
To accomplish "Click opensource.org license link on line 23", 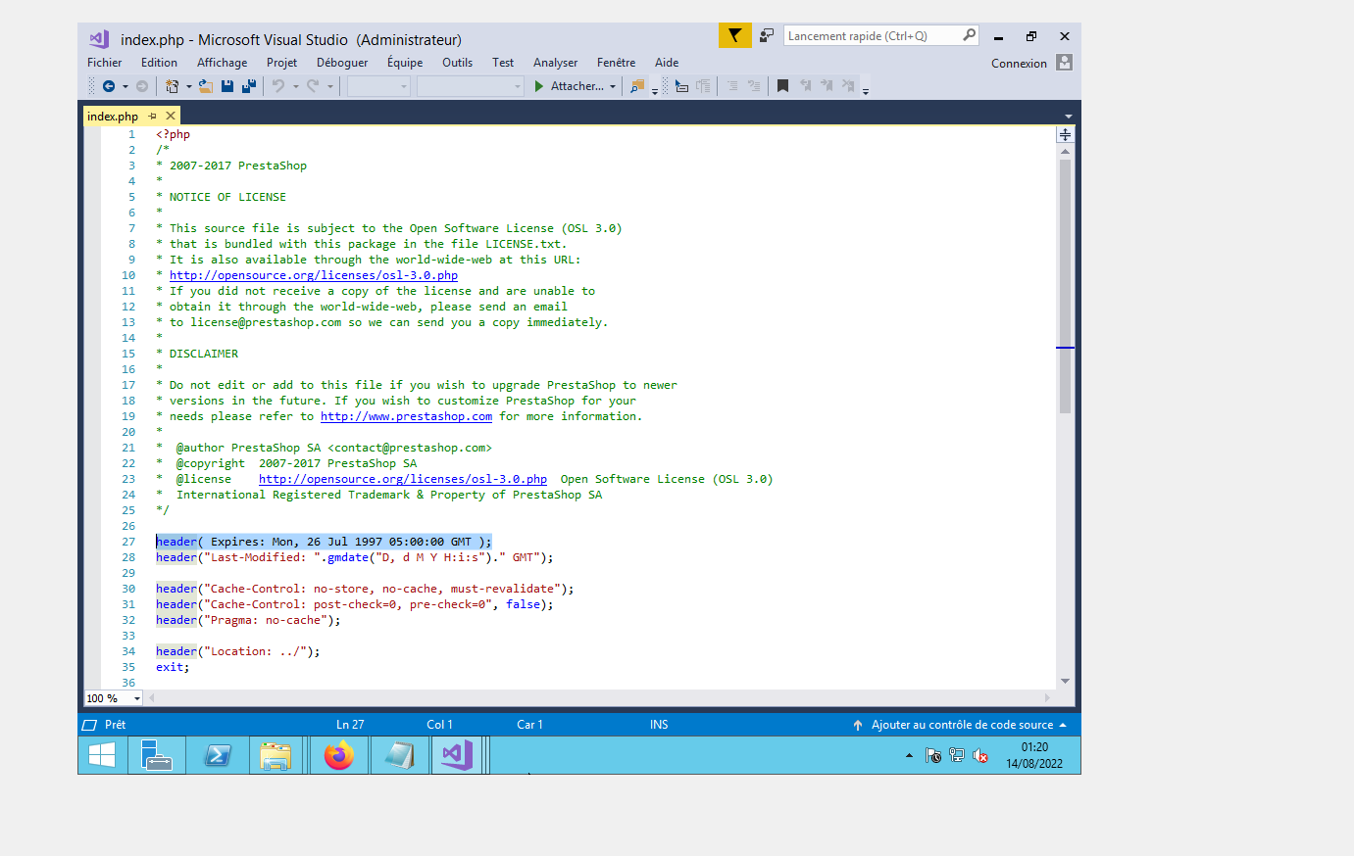I will (403, 479).
